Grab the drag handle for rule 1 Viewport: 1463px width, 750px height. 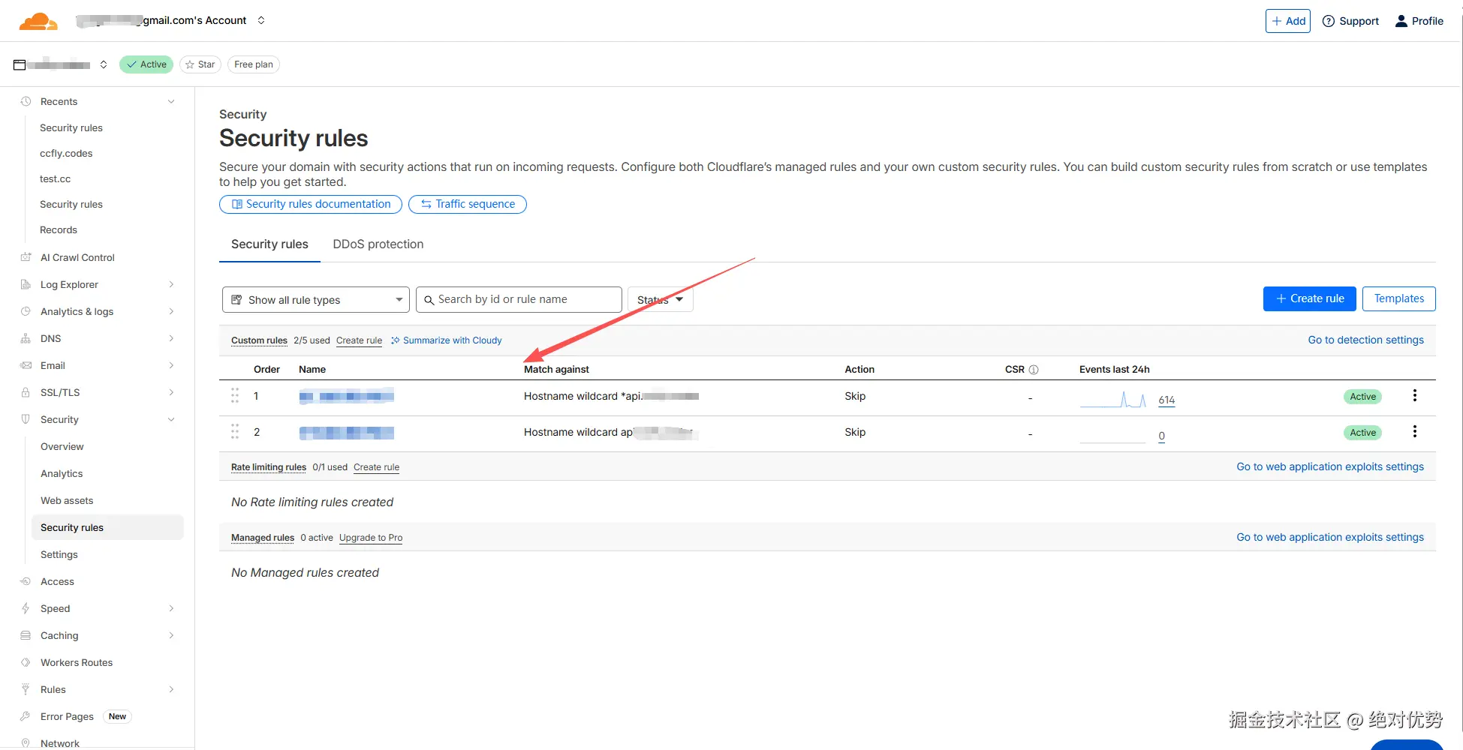coord(235,395)
